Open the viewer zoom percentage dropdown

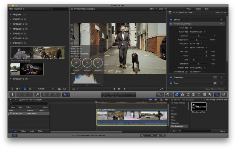pos(153,9)
